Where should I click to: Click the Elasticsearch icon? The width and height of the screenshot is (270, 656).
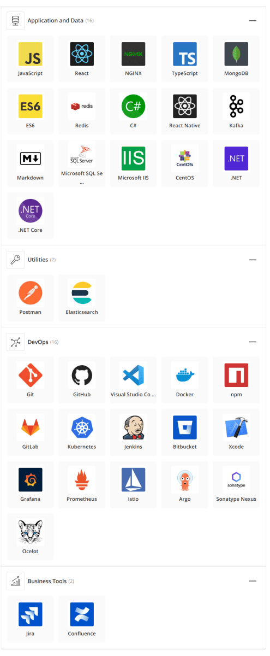(82, 292)
